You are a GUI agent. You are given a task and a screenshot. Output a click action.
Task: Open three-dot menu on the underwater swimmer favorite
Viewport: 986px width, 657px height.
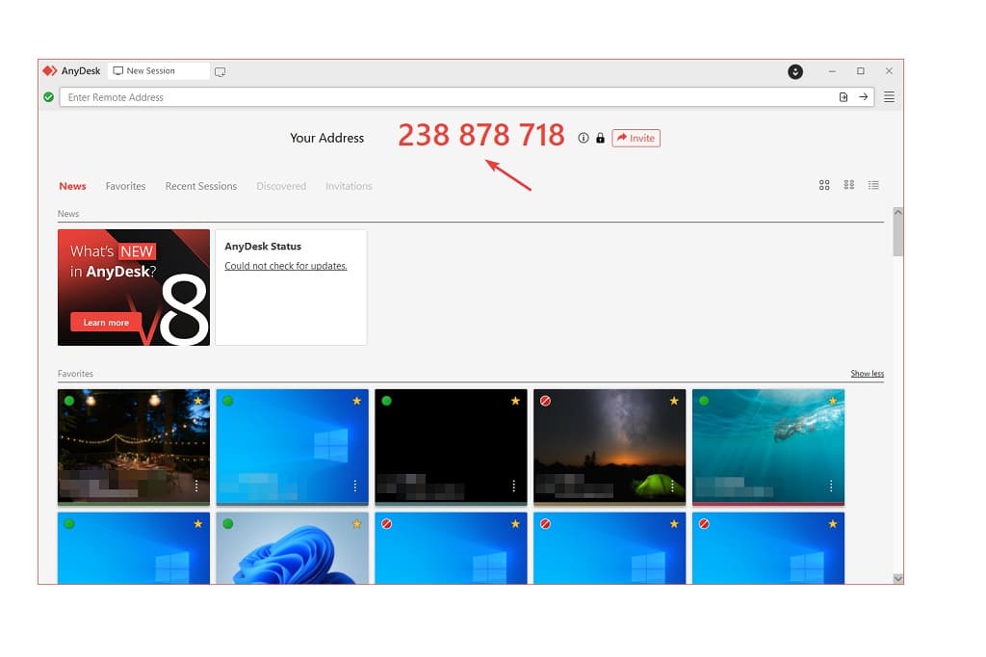pyautogui.click(x=831, y=486)
